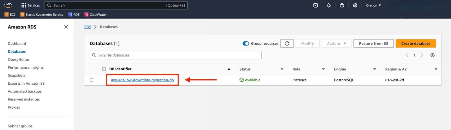
Task: Open the Actions dropdown
Action: (x=337, y=43)
